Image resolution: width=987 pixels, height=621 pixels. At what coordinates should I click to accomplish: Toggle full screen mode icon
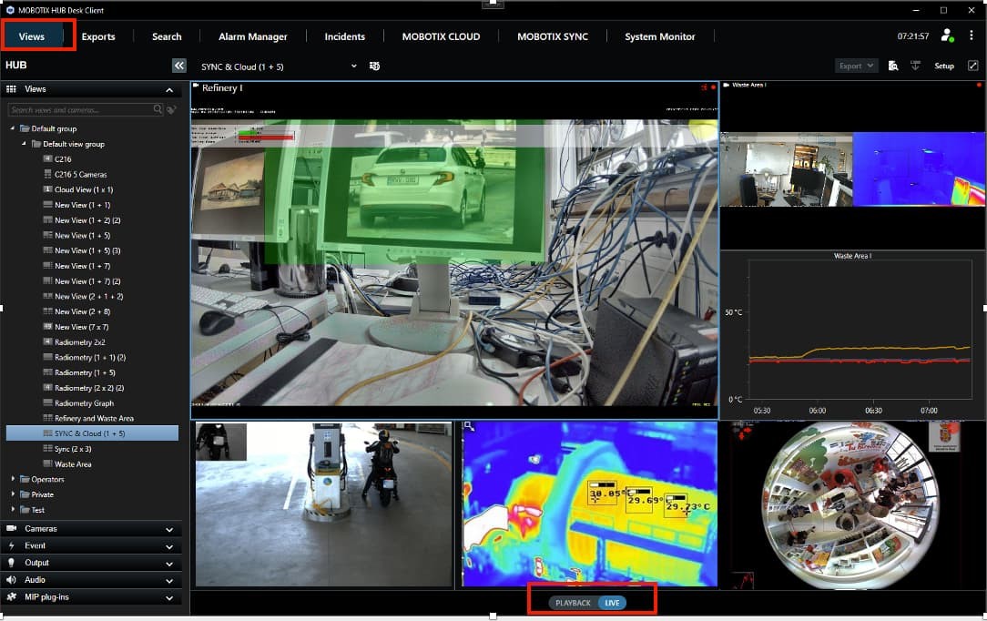coord(972,66)
